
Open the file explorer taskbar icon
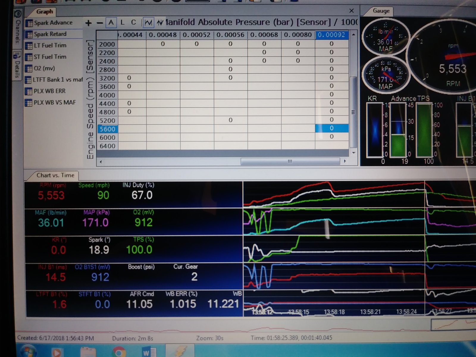[88, 353]
